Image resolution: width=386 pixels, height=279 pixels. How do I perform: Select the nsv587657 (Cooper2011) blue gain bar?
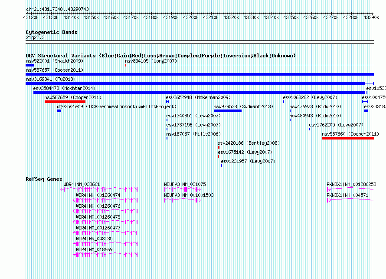click(x=200, y=74)
